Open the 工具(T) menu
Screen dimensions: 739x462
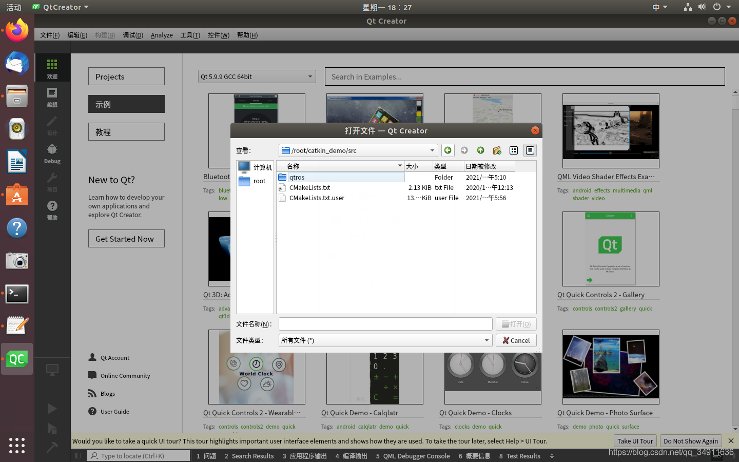[190, 35]
